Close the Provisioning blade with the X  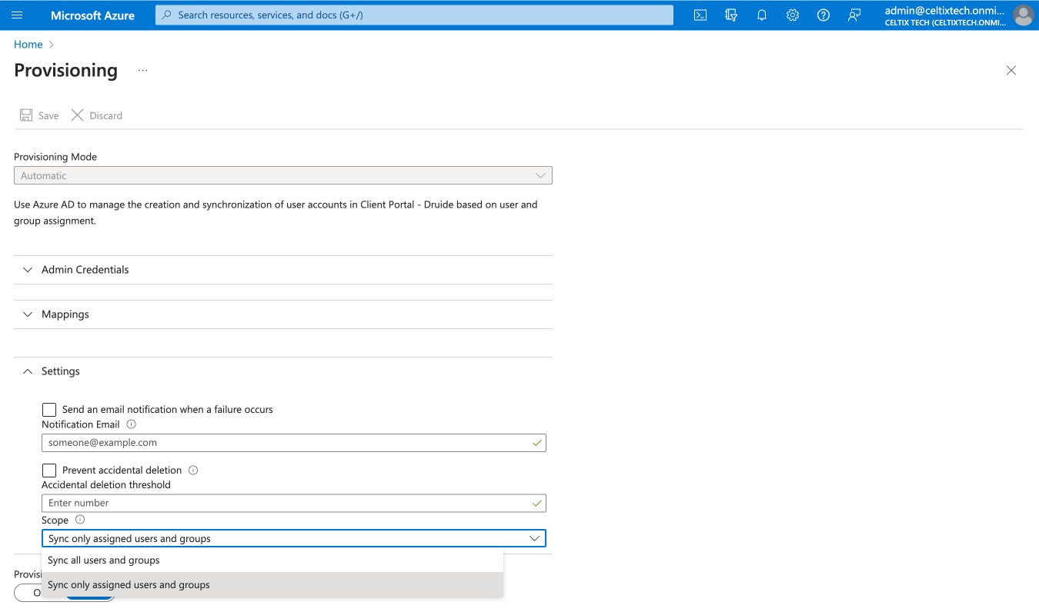(x=1011, y=71)
